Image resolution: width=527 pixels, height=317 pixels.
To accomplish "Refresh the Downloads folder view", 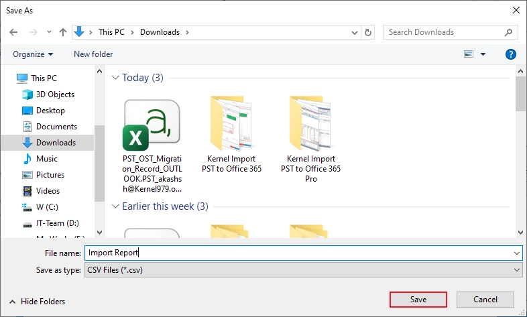I will [368, 32].
